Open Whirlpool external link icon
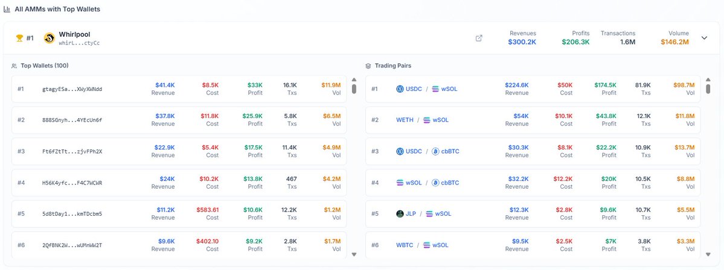The width and height of the screenshot is (724, 270). pos(479,38)
